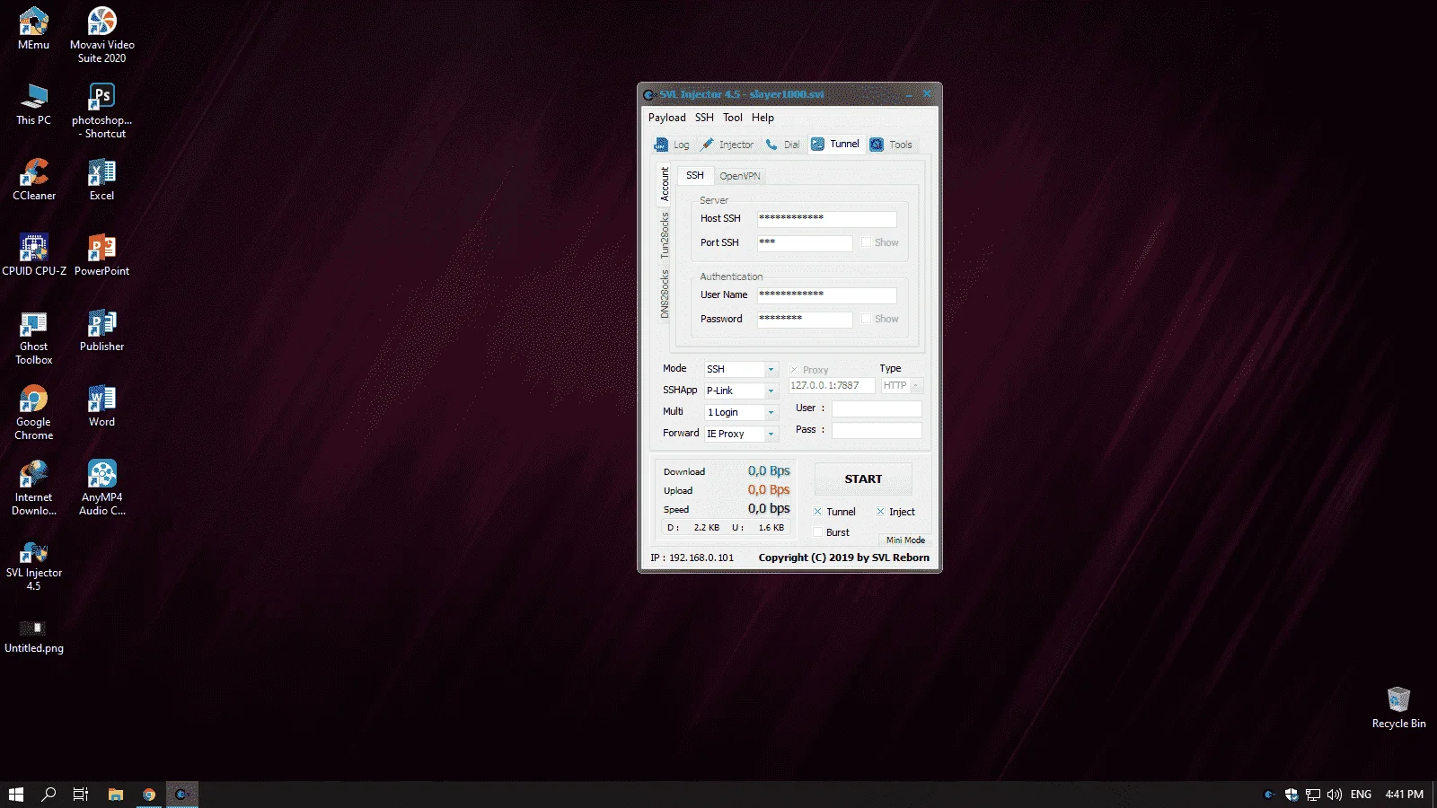Select the PowerPoint desktop icon
Viewport: 1437px width, 808px height.
[102, 254]
